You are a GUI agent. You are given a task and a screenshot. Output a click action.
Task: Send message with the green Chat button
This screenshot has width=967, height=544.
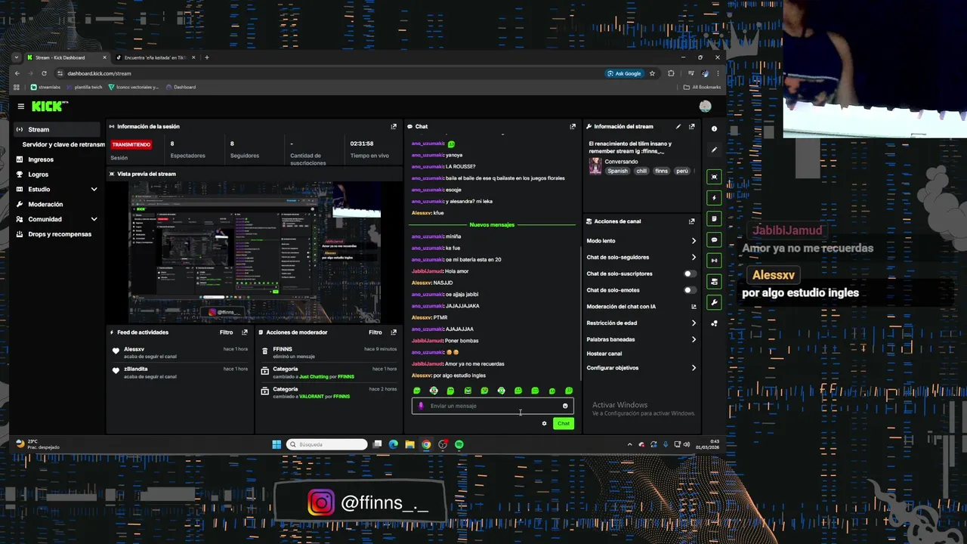point(564,423)
